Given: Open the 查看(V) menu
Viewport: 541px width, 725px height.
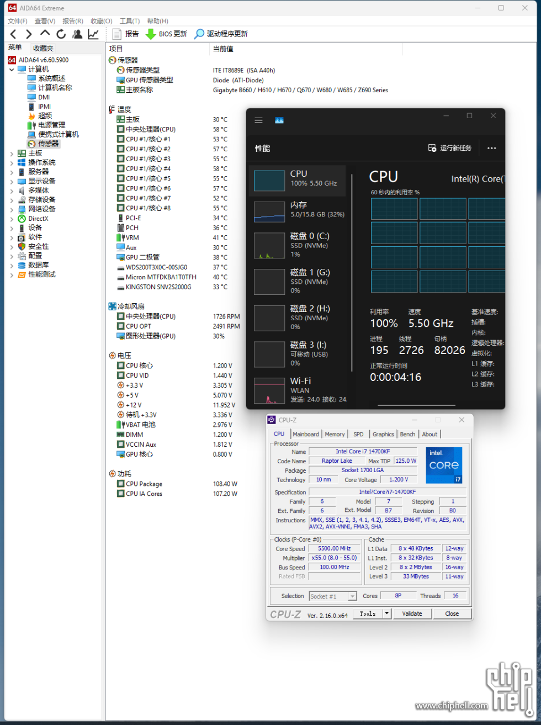Looking at the screenshot, I should point(45,21).
